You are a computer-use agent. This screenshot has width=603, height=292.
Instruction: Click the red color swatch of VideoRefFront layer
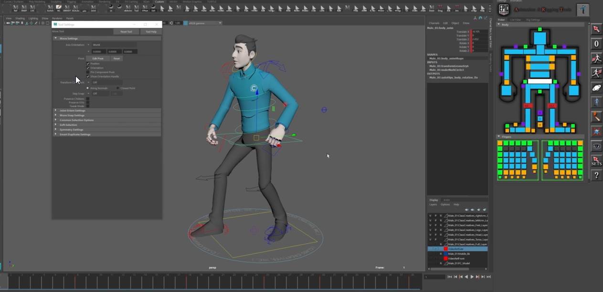point(446,259)
